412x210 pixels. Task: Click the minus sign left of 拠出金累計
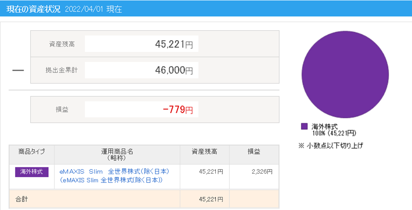[x=18, y=70]
